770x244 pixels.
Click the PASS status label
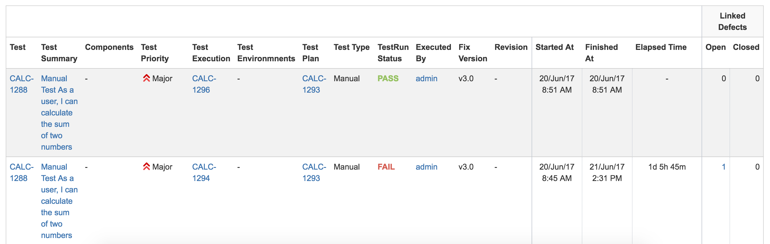(388, 79)
